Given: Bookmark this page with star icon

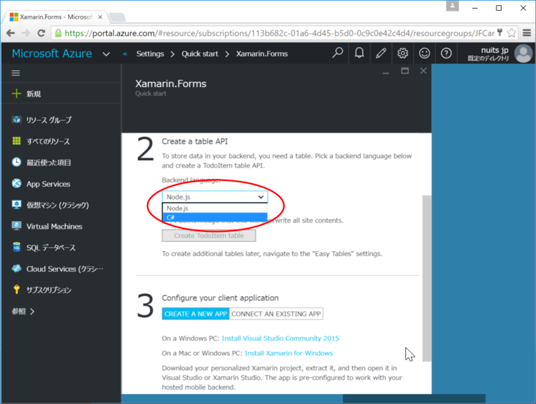Looking at the screenshot, I should click(x=511, y=33).
